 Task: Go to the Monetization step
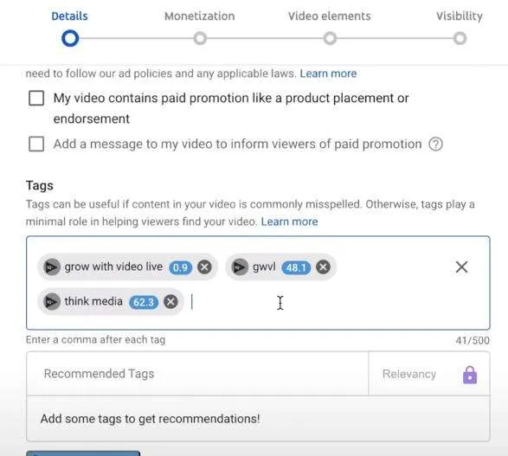[200, 16]
